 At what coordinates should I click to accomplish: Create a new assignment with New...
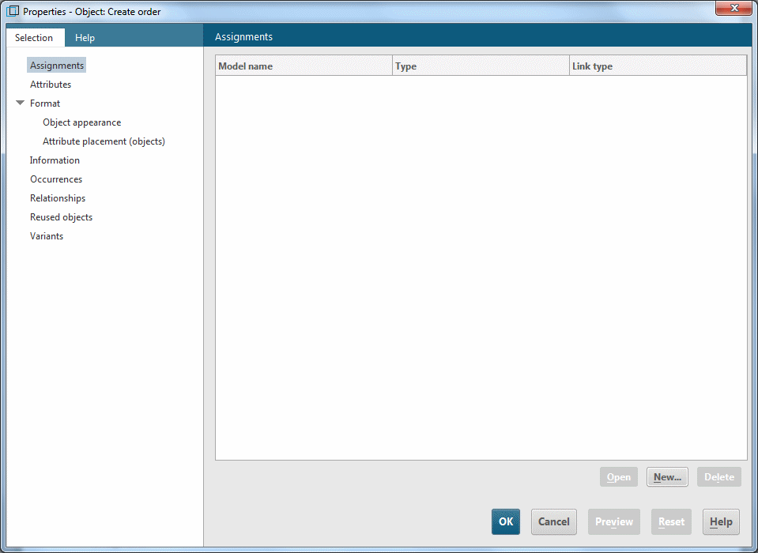point(667,476)
